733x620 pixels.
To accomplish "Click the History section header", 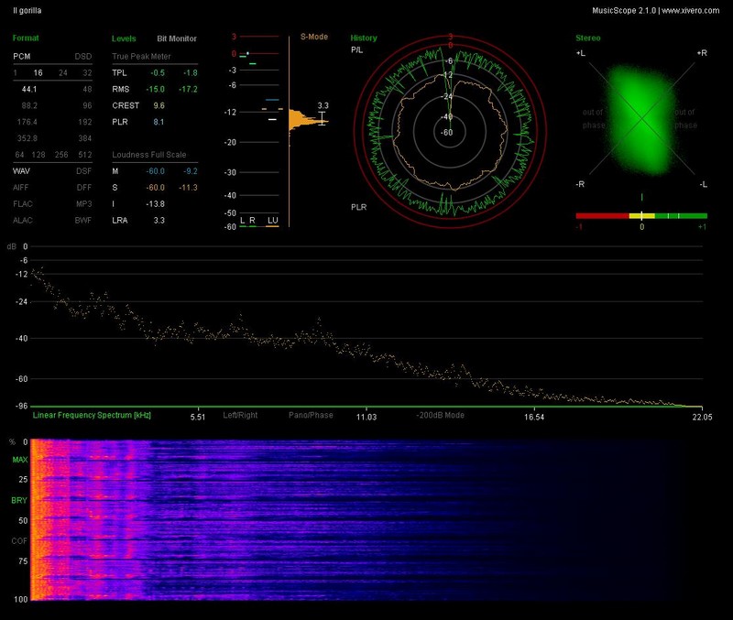I will [364, 38].
